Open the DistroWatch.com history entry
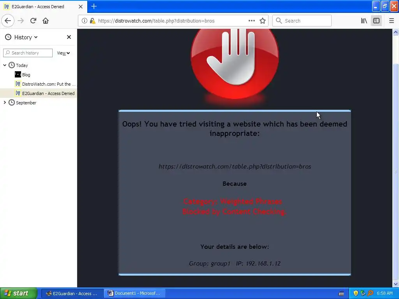 [45, 84]
